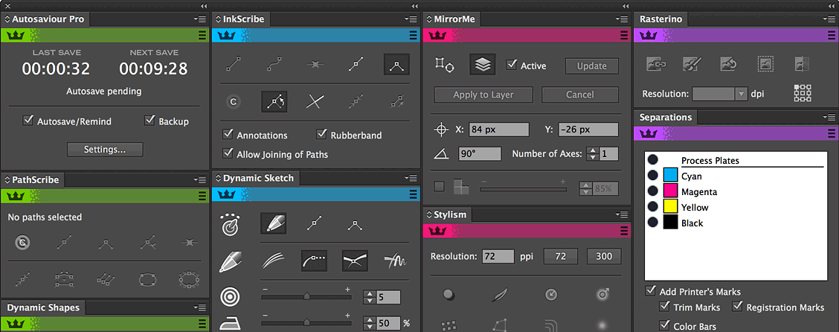
Task: Select the first InkScribe straight-segment pen icon
Action: coord(234,64)
